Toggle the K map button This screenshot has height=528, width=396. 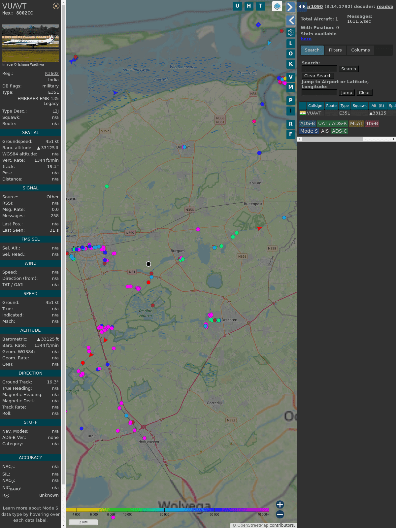pos(291,64)
